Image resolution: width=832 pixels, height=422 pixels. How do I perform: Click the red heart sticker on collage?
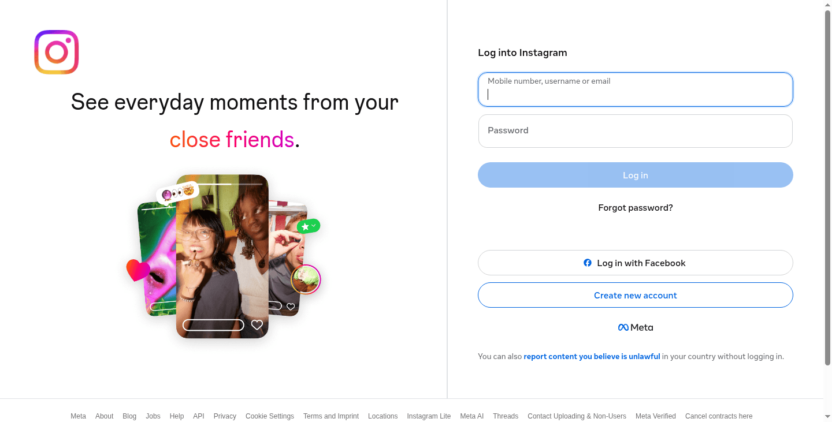[x=138, y=270]
